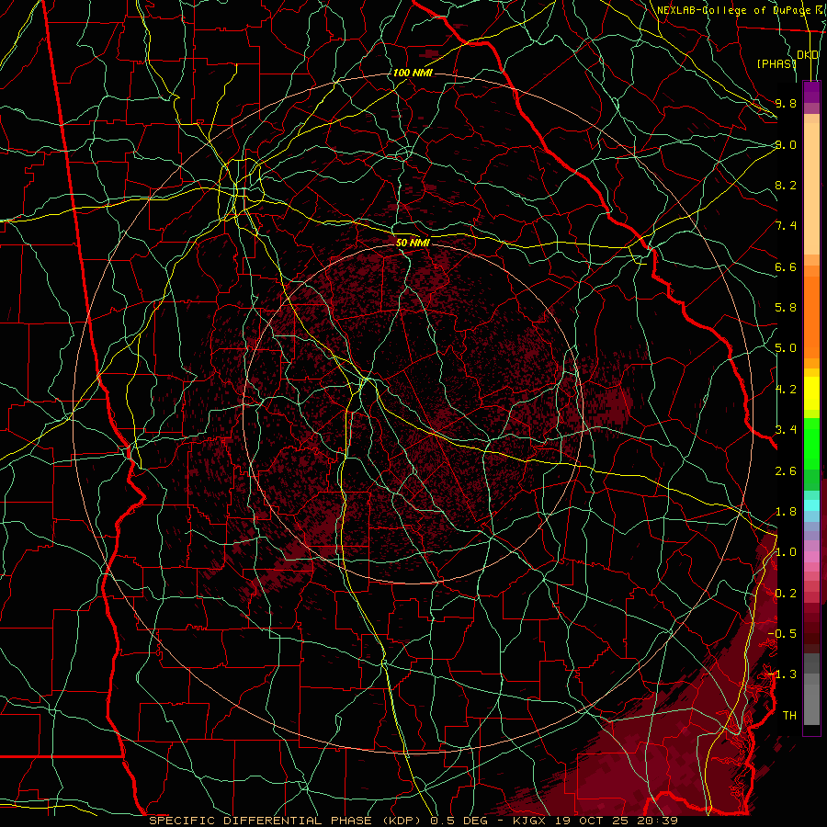Click the 5.8 value on the scale
The image size is (827, 827).
point(786,308)
